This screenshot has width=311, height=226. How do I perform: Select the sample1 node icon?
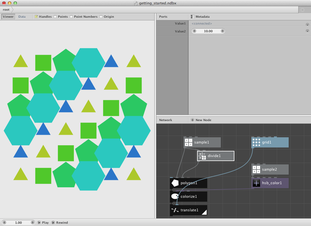tap(188, 142)
